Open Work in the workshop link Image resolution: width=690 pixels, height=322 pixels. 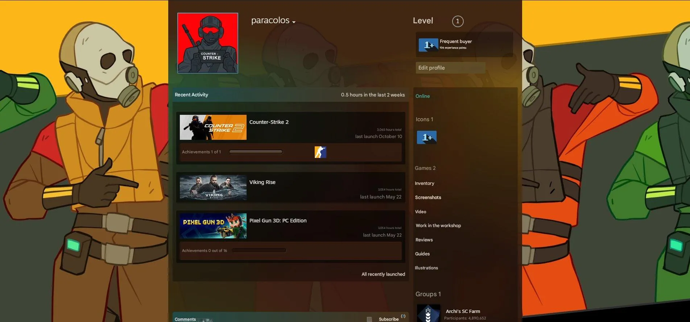[438, 226]
